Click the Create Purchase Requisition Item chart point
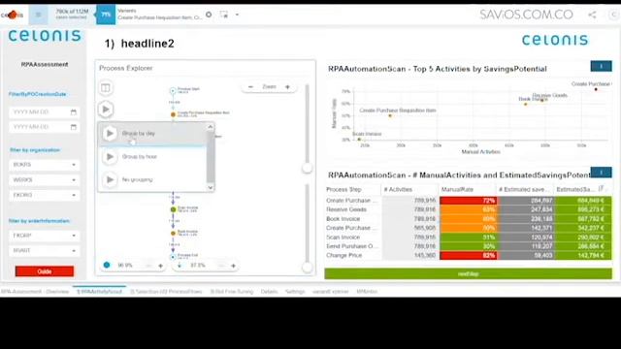 pyautogui.click(x=390, y=116)
